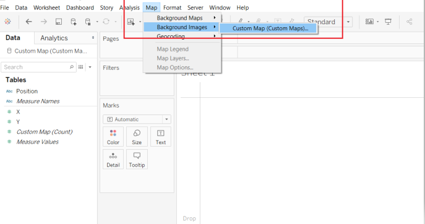This screenshot has width=425, height=224.
Task: Open the Server menu
Action: click(x=195, y=7)
